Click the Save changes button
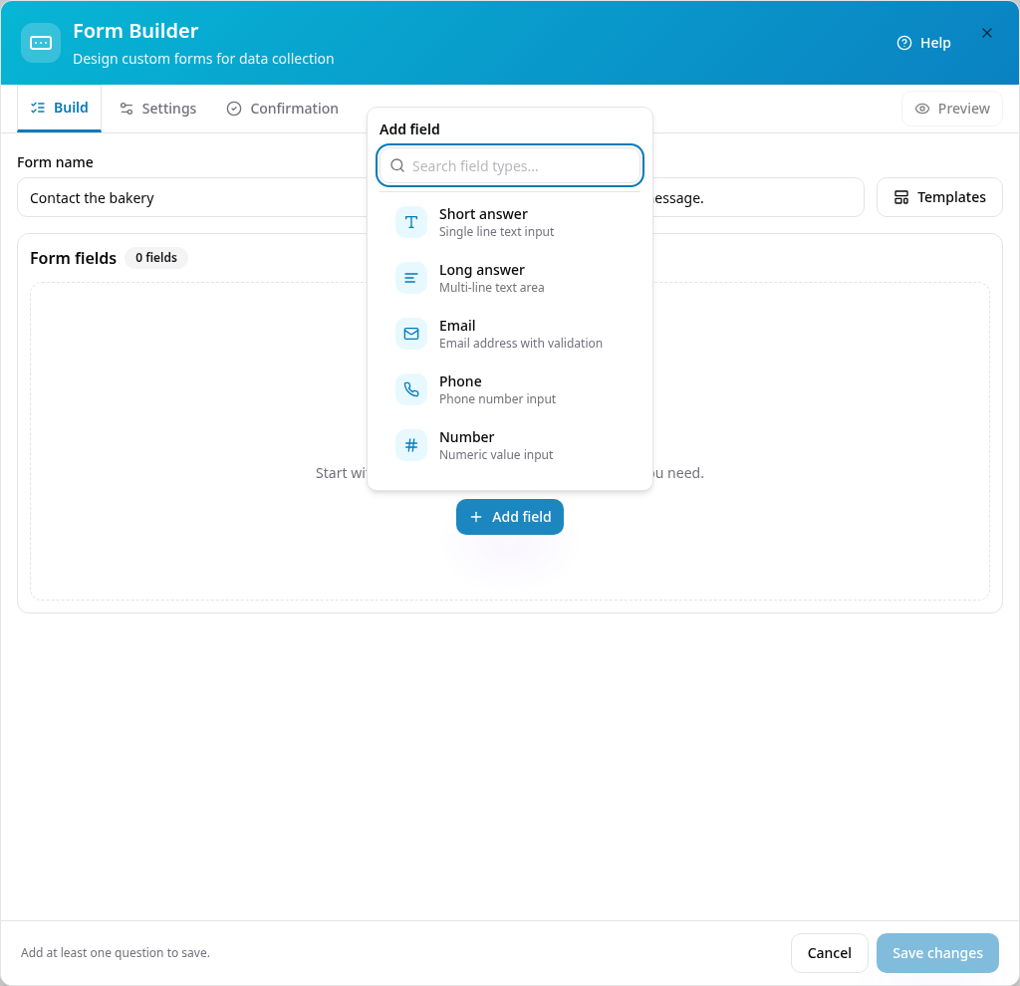Viewport: 1020px width, 986px height. (x=937, y=953)
